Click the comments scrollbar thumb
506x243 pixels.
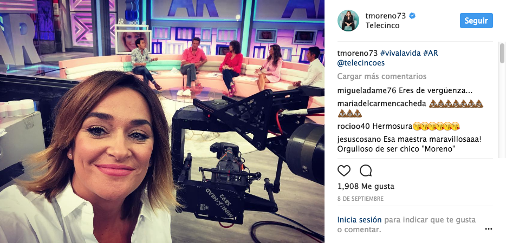502,53
